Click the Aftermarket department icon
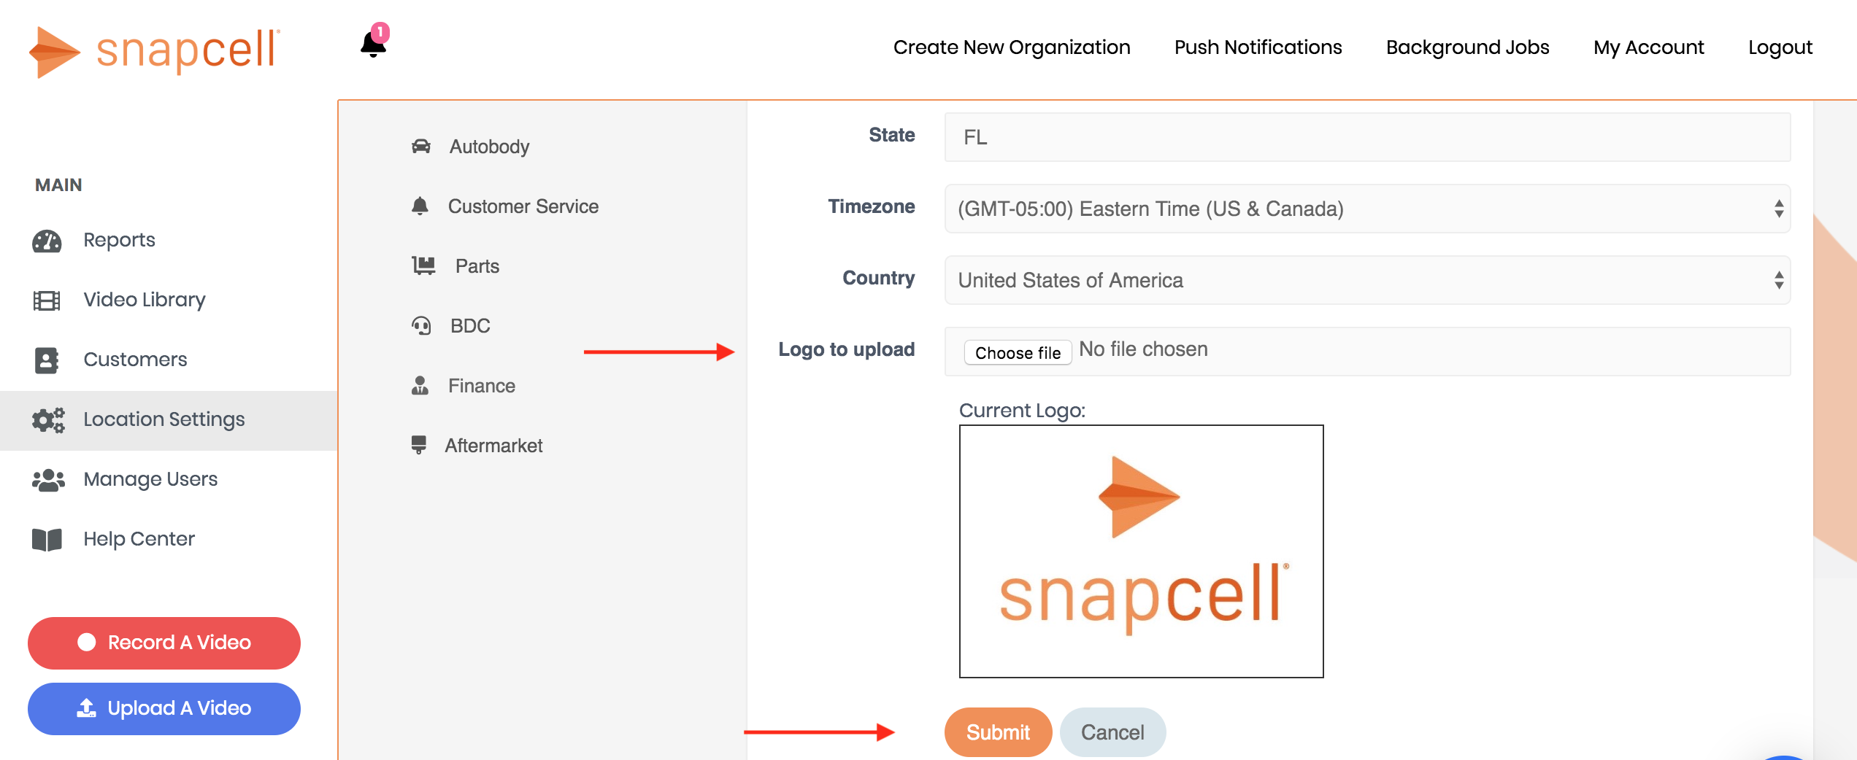This screenshot has width=1857, height=760. [x=420, y=445]
